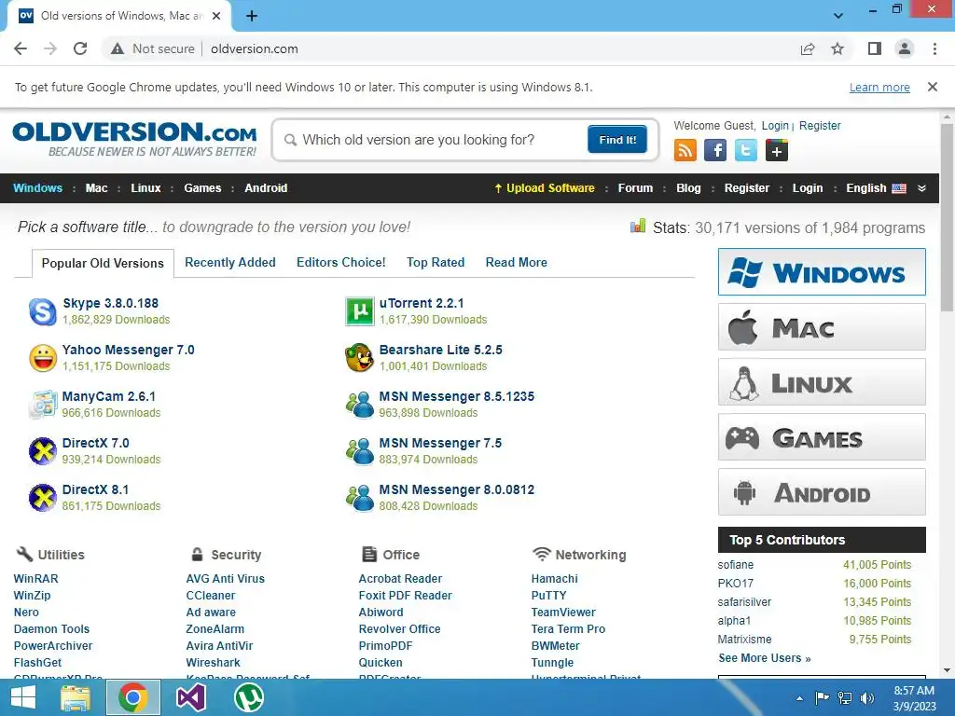Open TeamViewer under Networking

coord(563,612)
